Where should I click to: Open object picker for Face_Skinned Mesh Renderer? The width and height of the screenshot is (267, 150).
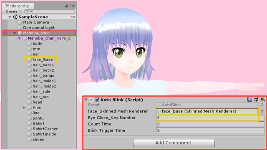pyautogui.click(x=262, y=111)
